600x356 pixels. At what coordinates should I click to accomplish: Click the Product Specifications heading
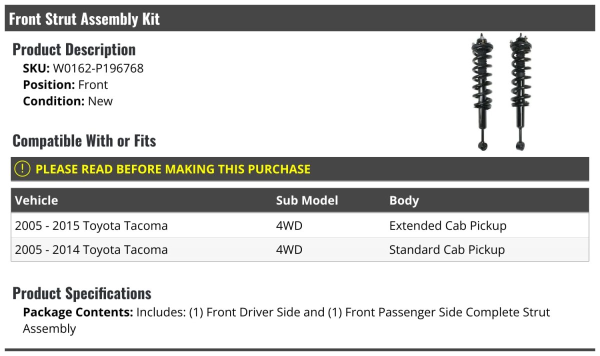pyautogui.click(x=82, y=293)
